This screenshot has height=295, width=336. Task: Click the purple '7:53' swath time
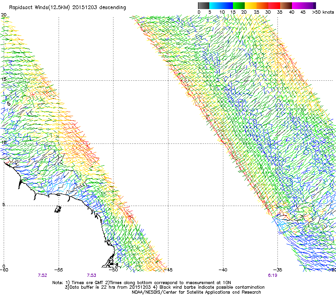coord(91,275)
